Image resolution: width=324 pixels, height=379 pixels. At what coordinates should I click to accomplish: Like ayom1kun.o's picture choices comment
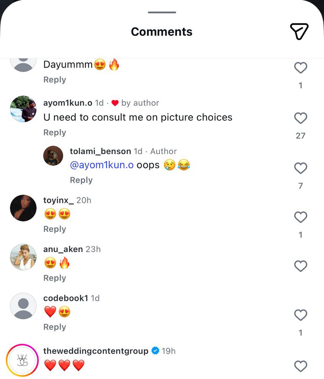300,118
